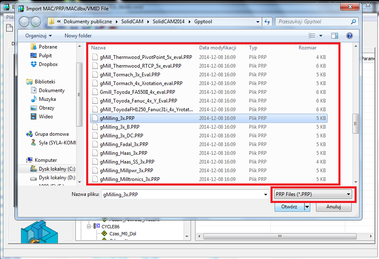Select file gMilling_3x.PRP in the list
Viewport: 379px width, 259px height.
click(209, 118)
